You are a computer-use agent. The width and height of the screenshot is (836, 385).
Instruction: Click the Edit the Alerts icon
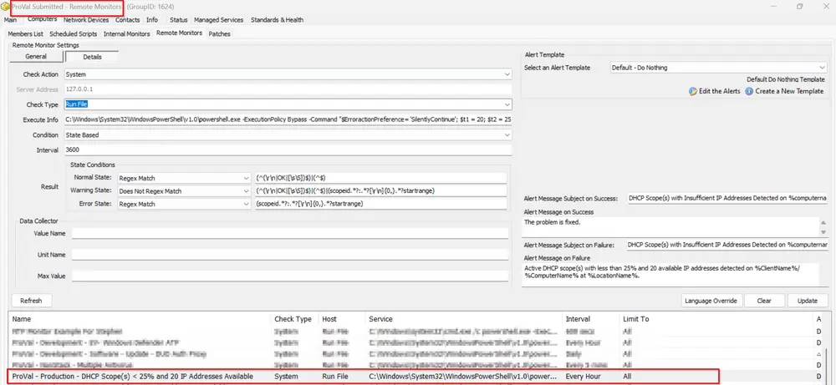tap(693, 91)
